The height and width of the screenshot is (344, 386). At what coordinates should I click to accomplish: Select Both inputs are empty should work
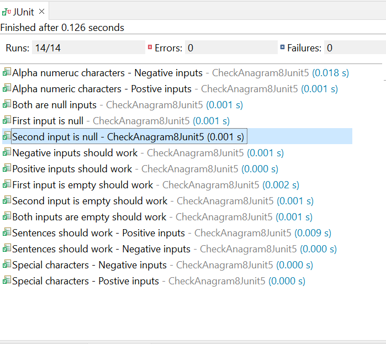tap(89, 217)
